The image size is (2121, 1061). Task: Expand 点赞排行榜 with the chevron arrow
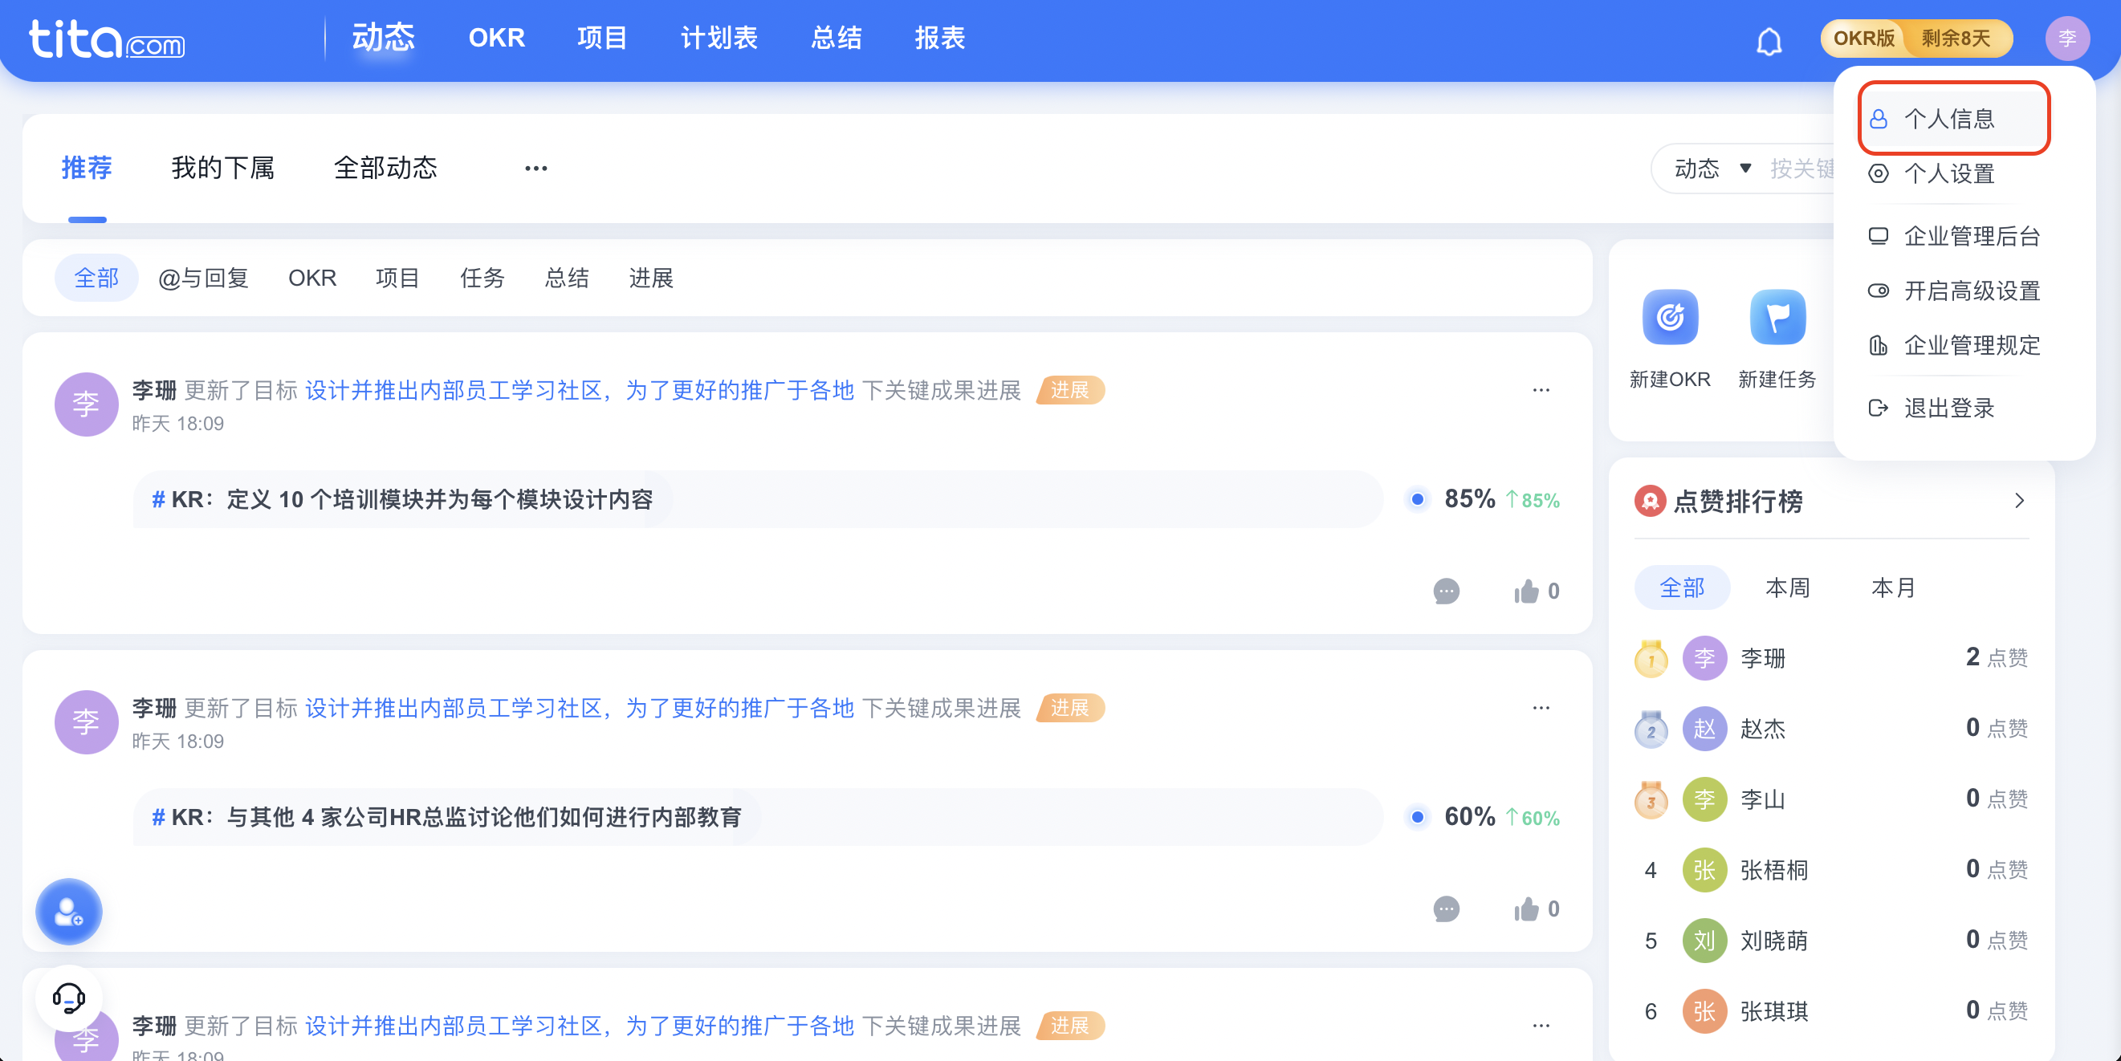click(x=2019, y=501)
